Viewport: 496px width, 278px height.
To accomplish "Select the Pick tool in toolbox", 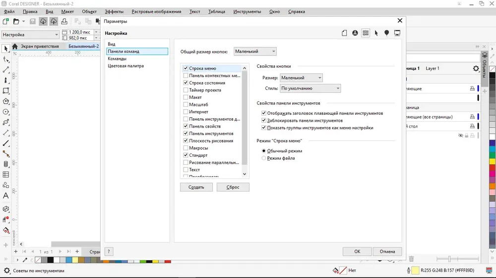I will pyautogui.click(x=5, y=48).
